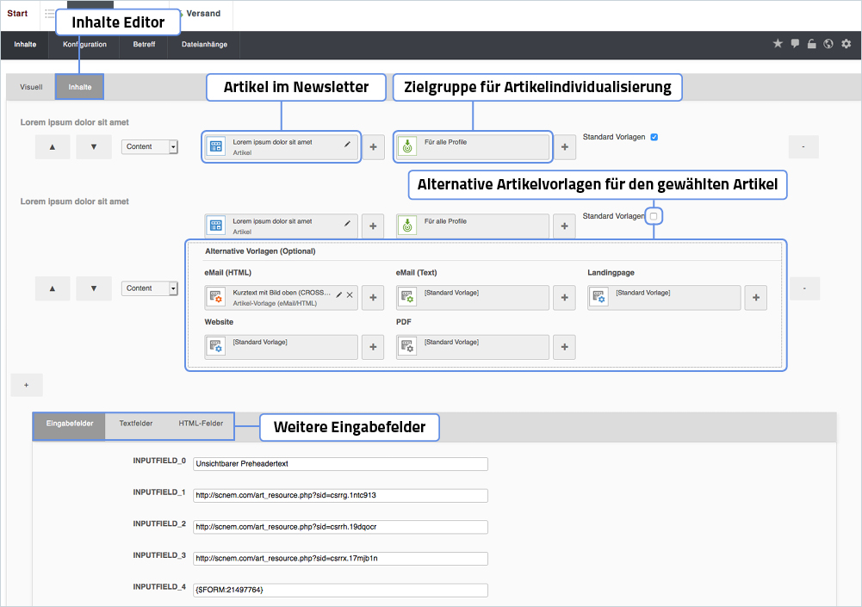The width and height of the screenshot is (862, 607).
Task: Click into the INPUTFIELD_0 preheader text field
Action: point(340,464)
